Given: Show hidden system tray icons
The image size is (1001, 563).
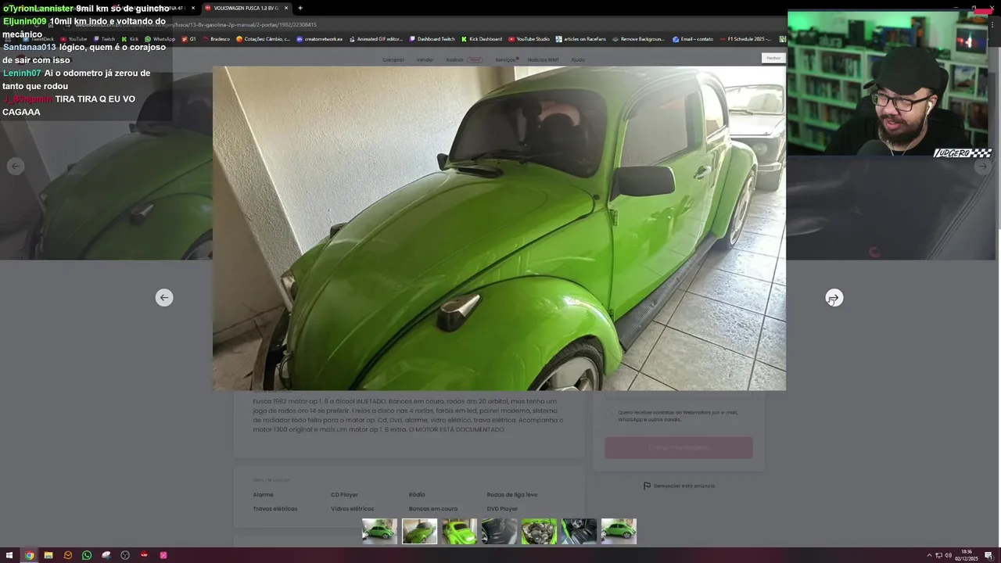Looking at the screenshot, I should click(929, 555).
